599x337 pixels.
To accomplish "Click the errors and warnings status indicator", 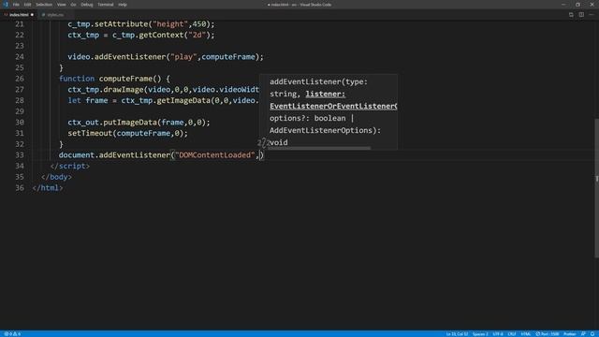I will (12, 334).
